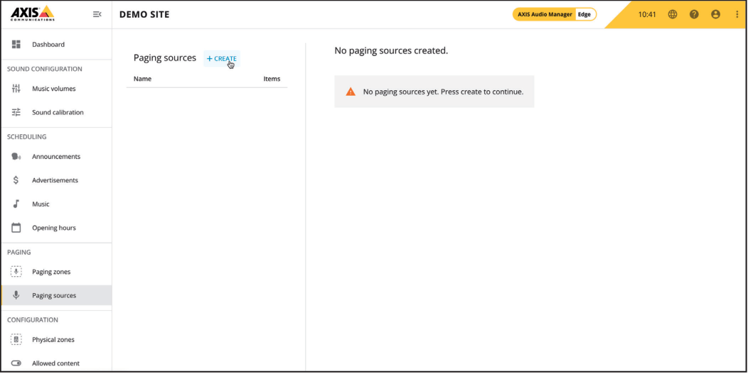This screenshot has width=748, height=374.
Task: Select Music in the sidebar
Action: tap(56, 204)
